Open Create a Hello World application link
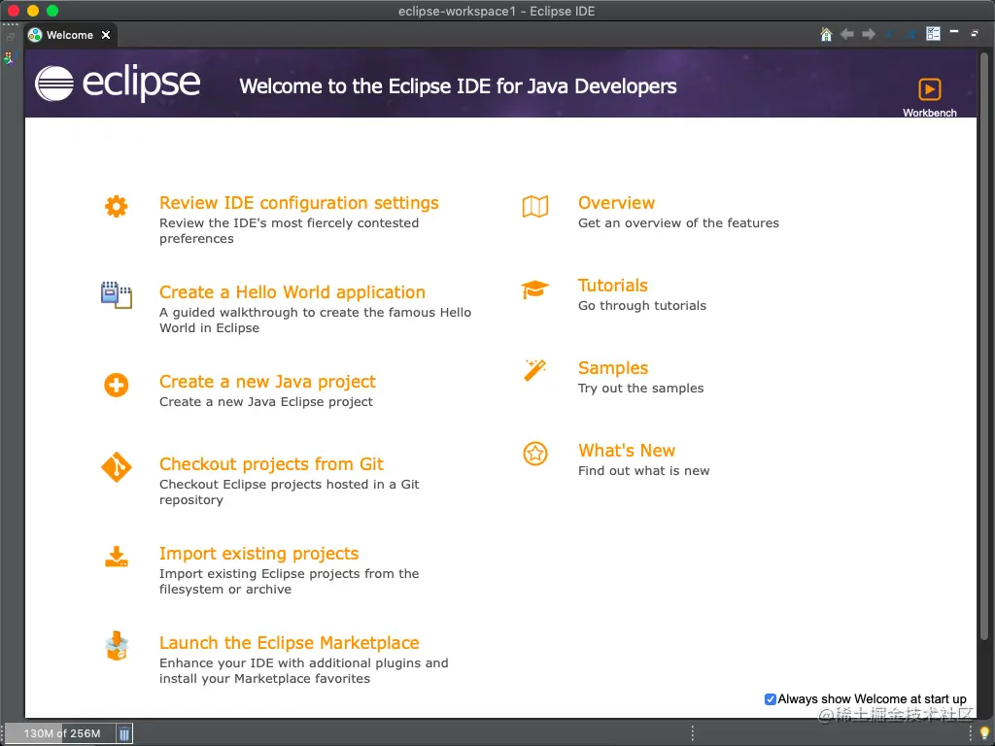This screenshot has height=746, width=995. [x=292, y=292]
